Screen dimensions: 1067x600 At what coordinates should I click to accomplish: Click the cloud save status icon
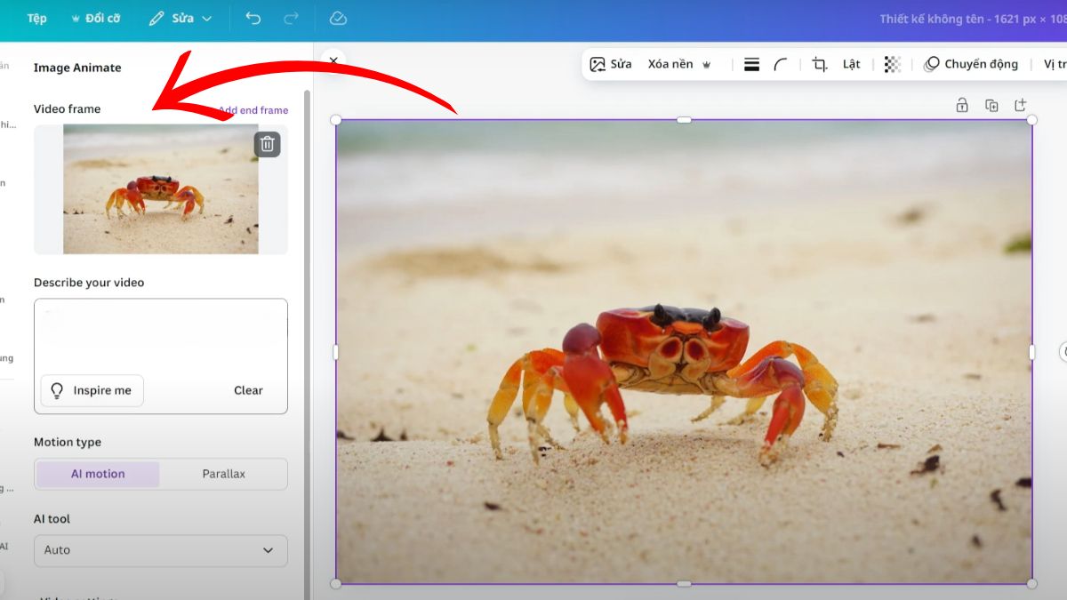(338, 19)
